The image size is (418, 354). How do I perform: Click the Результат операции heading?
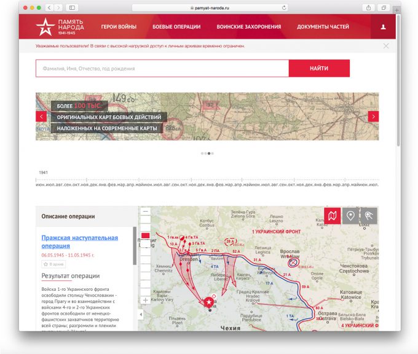[x=70, y=275]
